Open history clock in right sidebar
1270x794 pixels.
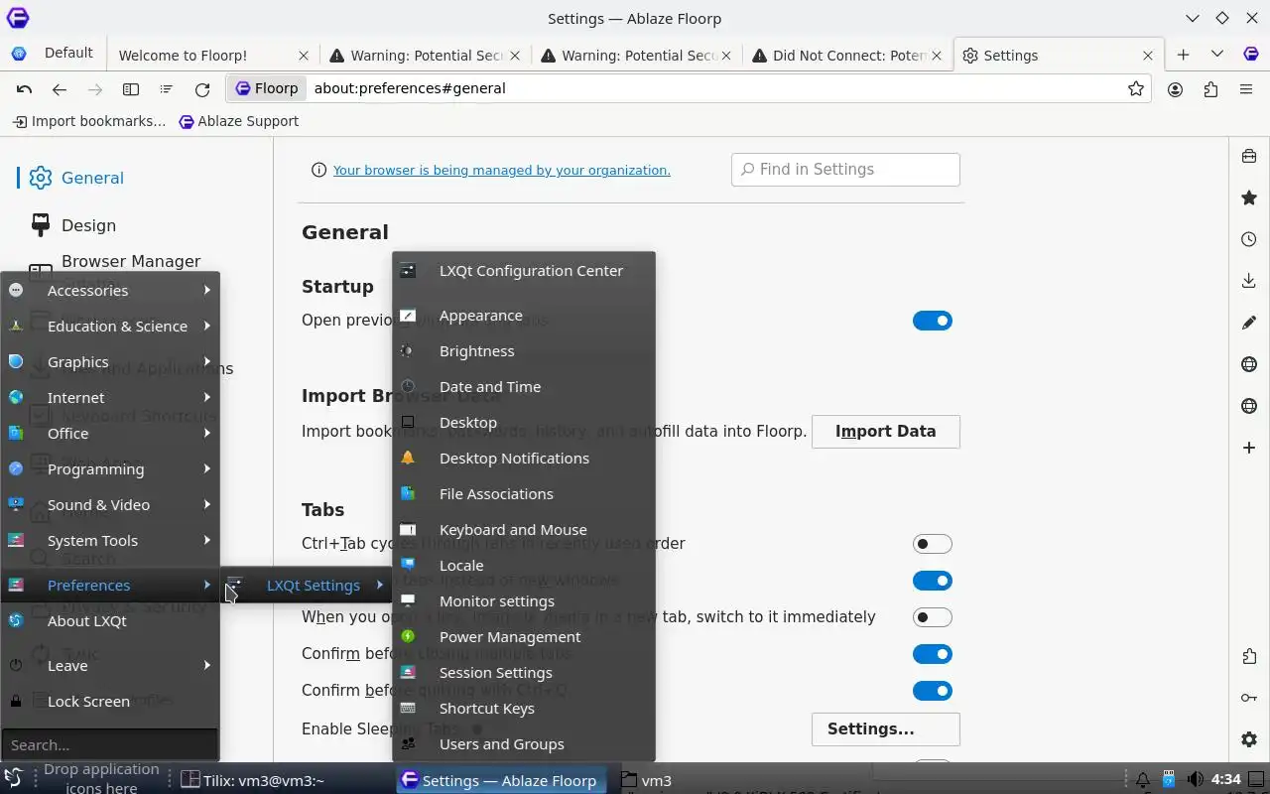pyautogui.click(x=1249, y=239)
